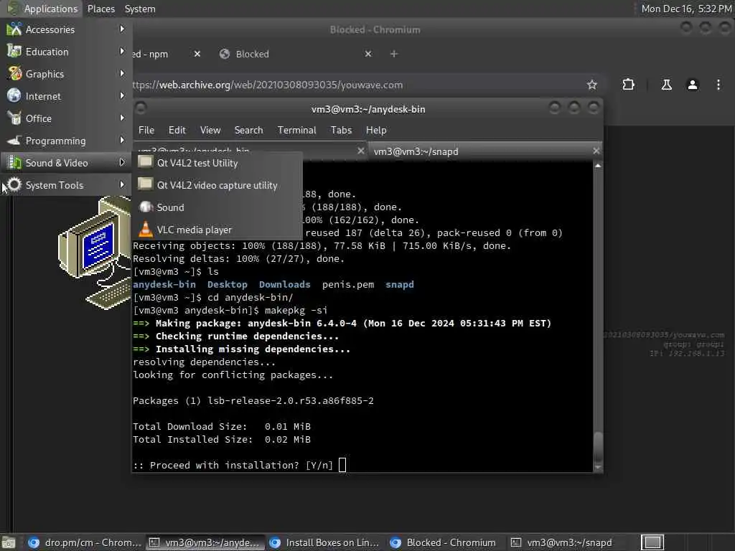This screenshot has height=551, width=735.
Task: Expand the Accessories submenu arrow
Action: pos(122,29)
